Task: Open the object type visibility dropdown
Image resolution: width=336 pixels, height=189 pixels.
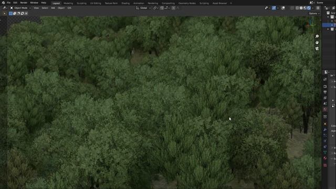Action: [267, 8]
